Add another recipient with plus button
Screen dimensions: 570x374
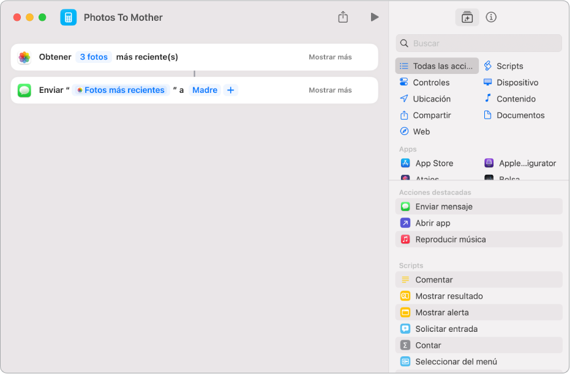point(230,90)
